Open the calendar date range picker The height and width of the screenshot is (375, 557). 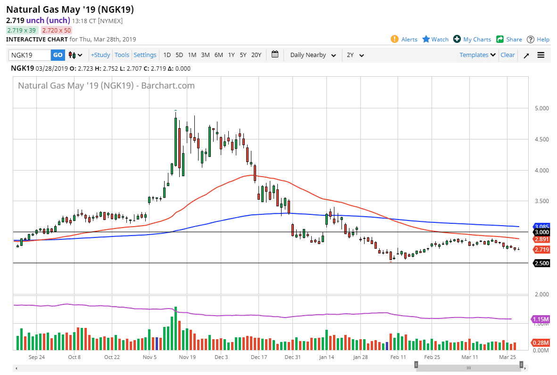pos(275,55)
